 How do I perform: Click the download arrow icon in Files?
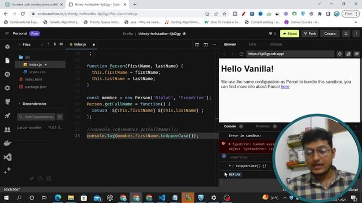pyautogui.click(x=42, y=44)
